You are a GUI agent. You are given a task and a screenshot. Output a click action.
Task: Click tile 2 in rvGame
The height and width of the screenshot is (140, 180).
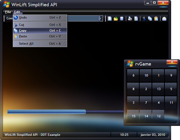pyautogui.click(x=146, y=89)
